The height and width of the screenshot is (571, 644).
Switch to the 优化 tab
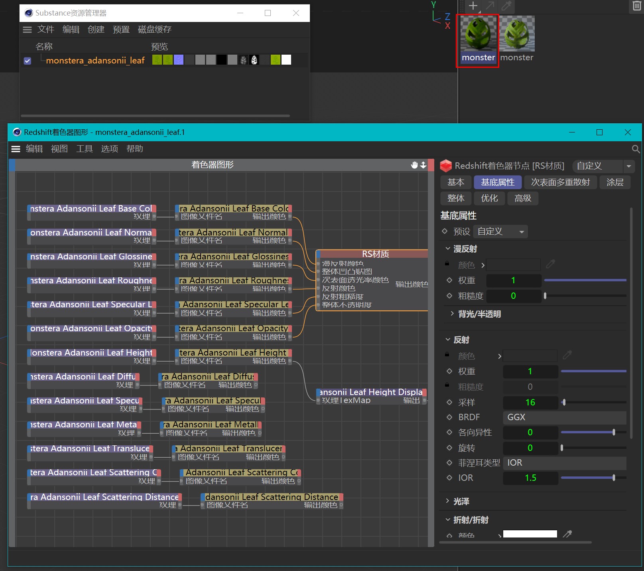tap(489, 198)
